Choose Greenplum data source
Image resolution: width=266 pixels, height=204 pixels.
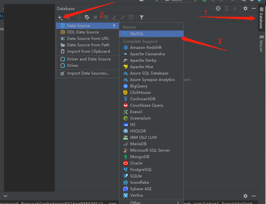tap(151, 118)
